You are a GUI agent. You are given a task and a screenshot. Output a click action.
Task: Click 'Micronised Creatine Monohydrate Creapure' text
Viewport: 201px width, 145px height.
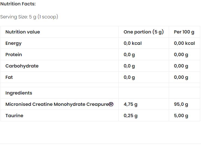point(57,104)
